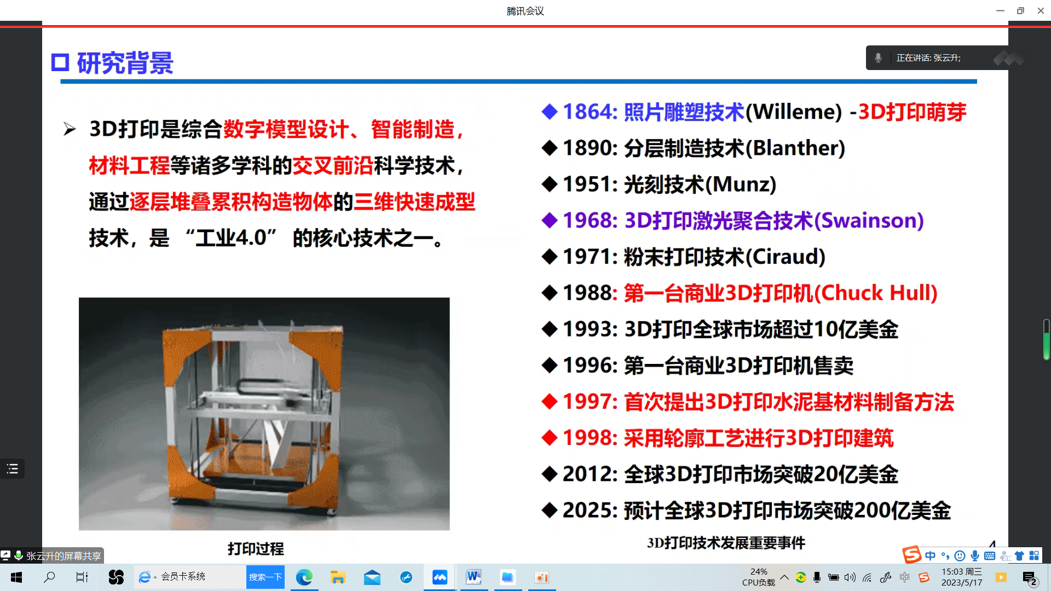Open the meeting sidebar list icon
This screenshot has height=591, width=1051.
point(12,469)
